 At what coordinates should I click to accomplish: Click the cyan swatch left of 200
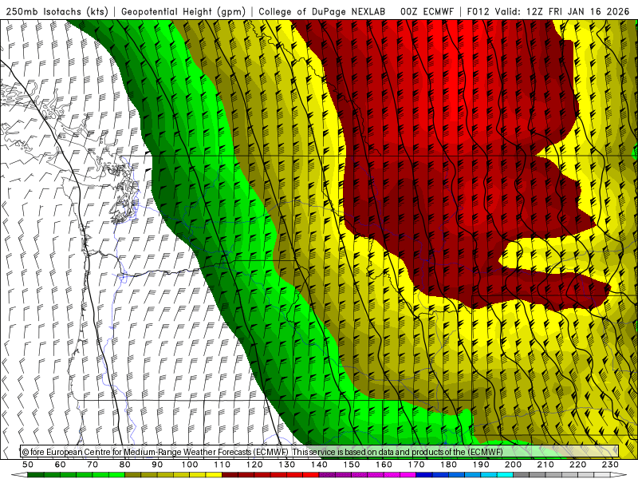point(505,475)
